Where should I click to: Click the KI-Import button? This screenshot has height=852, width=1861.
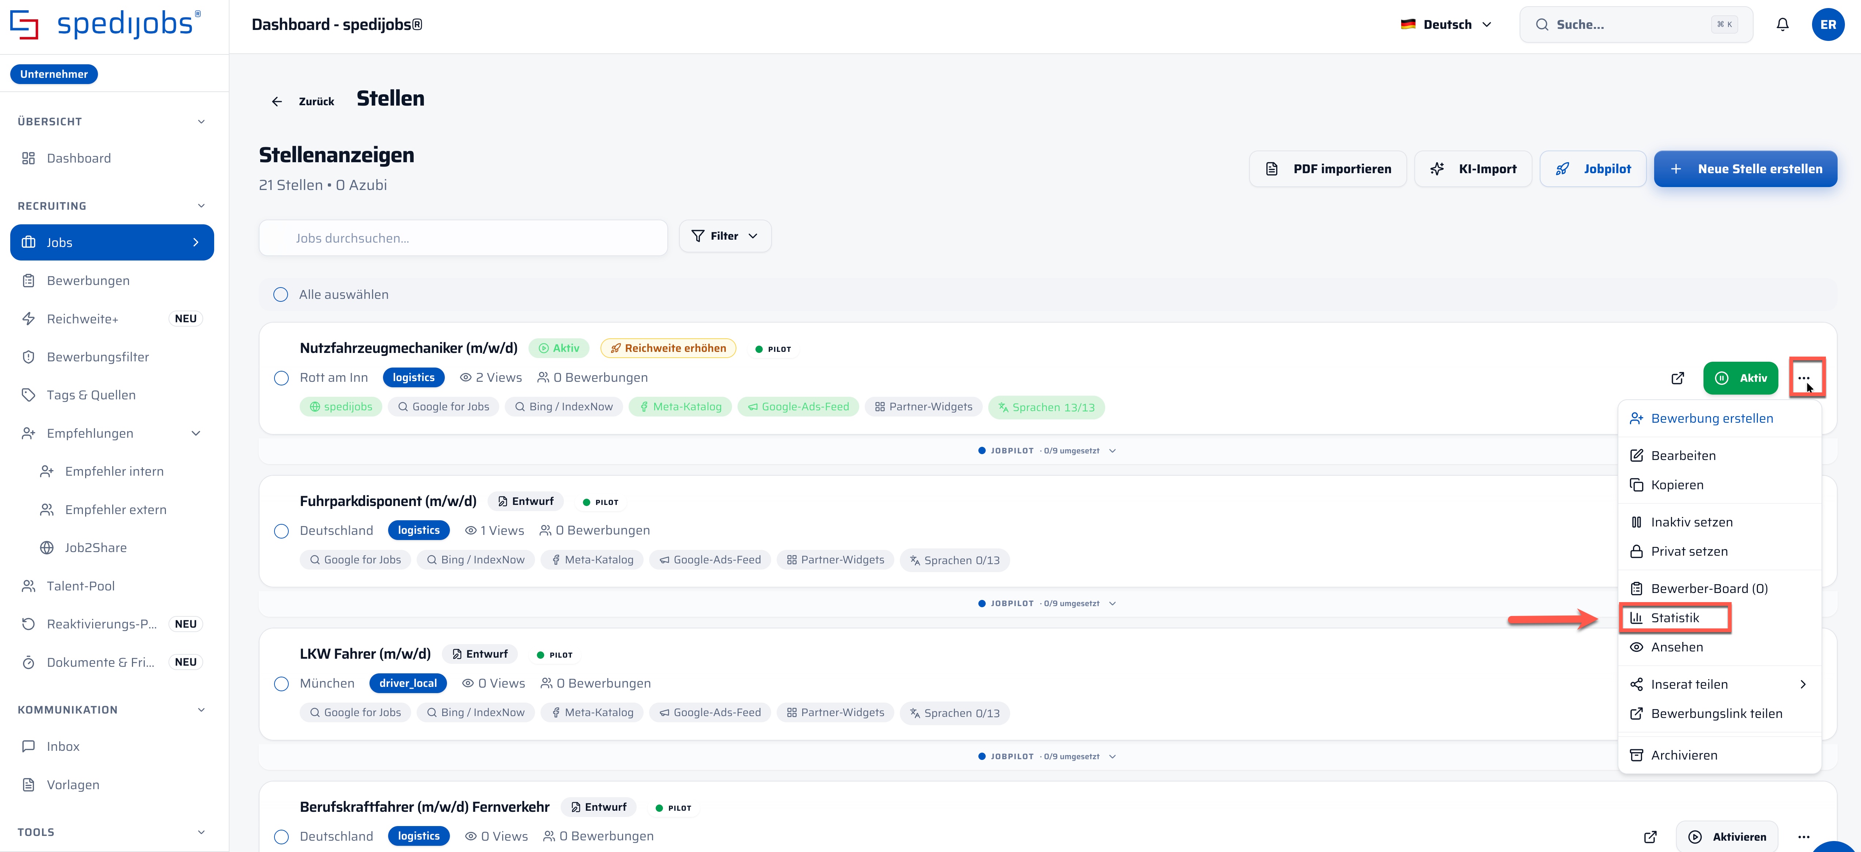click(1473, 169)
